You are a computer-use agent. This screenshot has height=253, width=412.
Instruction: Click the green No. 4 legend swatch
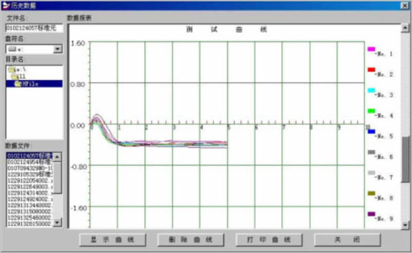coord(371,111)
